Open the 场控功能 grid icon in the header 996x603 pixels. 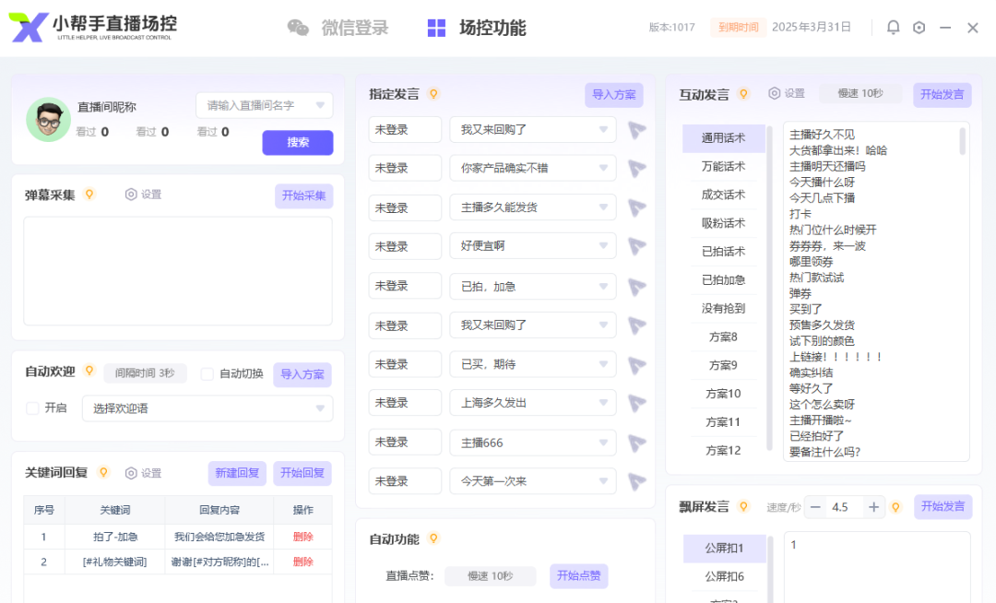click(435, 28)
